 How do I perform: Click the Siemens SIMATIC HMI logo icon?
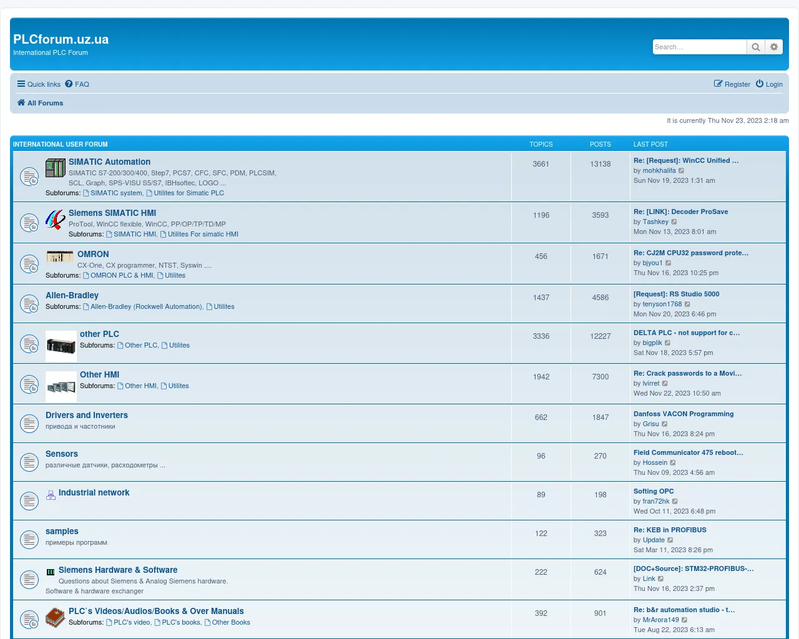click(x=56, y=219)
